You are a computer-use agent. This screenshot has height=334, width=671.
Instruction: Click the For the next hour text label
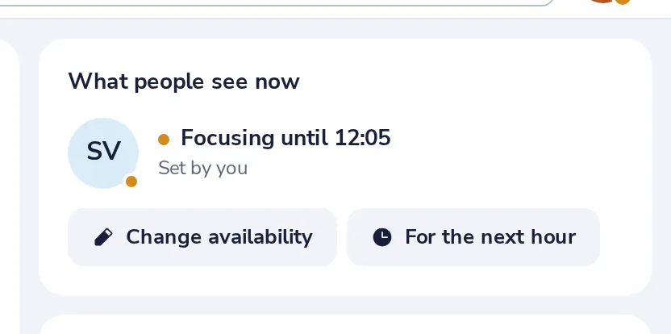point(490,237)
